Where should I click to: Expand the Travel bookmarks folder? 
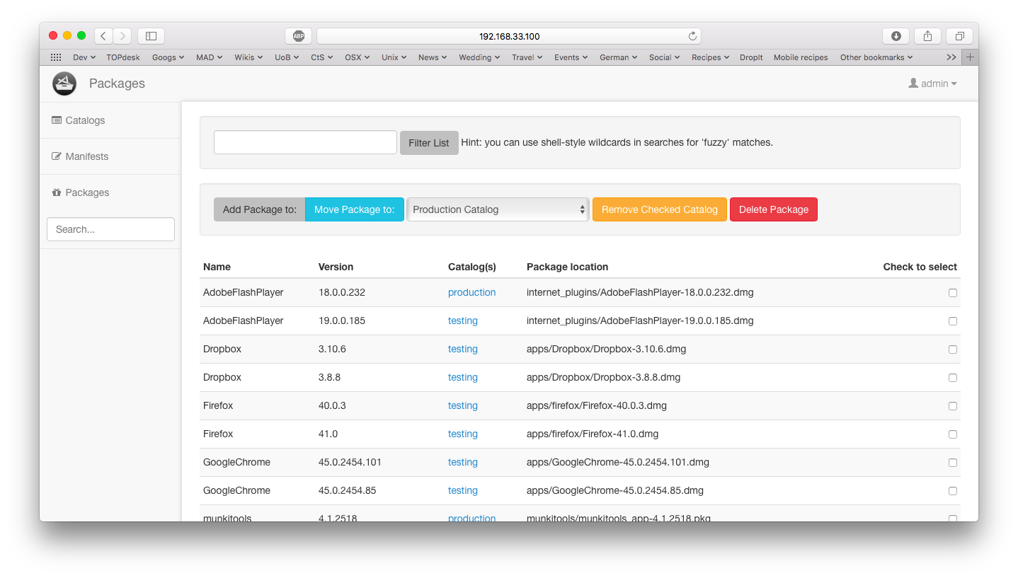pos(527,57)
